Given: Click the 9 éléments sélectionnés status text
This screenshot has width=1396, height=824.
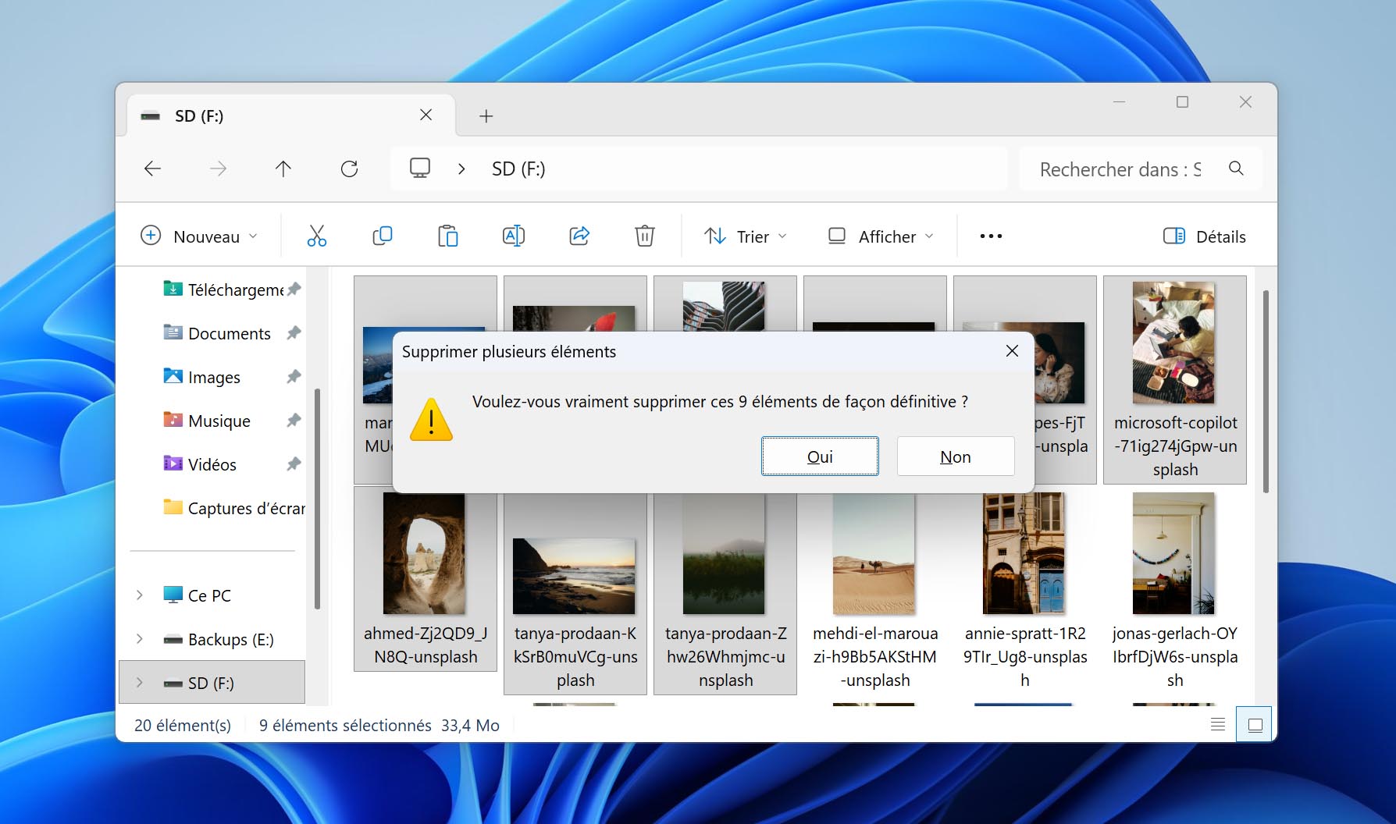Looking at the screenshot, I should tap(345, 725).
